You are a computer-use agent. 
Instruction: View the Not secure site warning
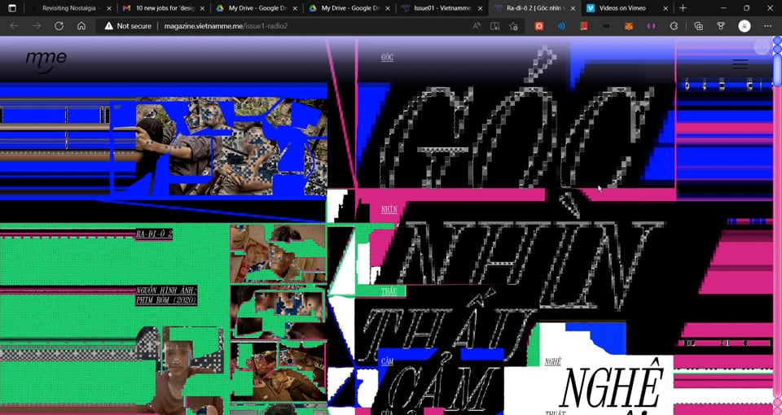point(128,26)
